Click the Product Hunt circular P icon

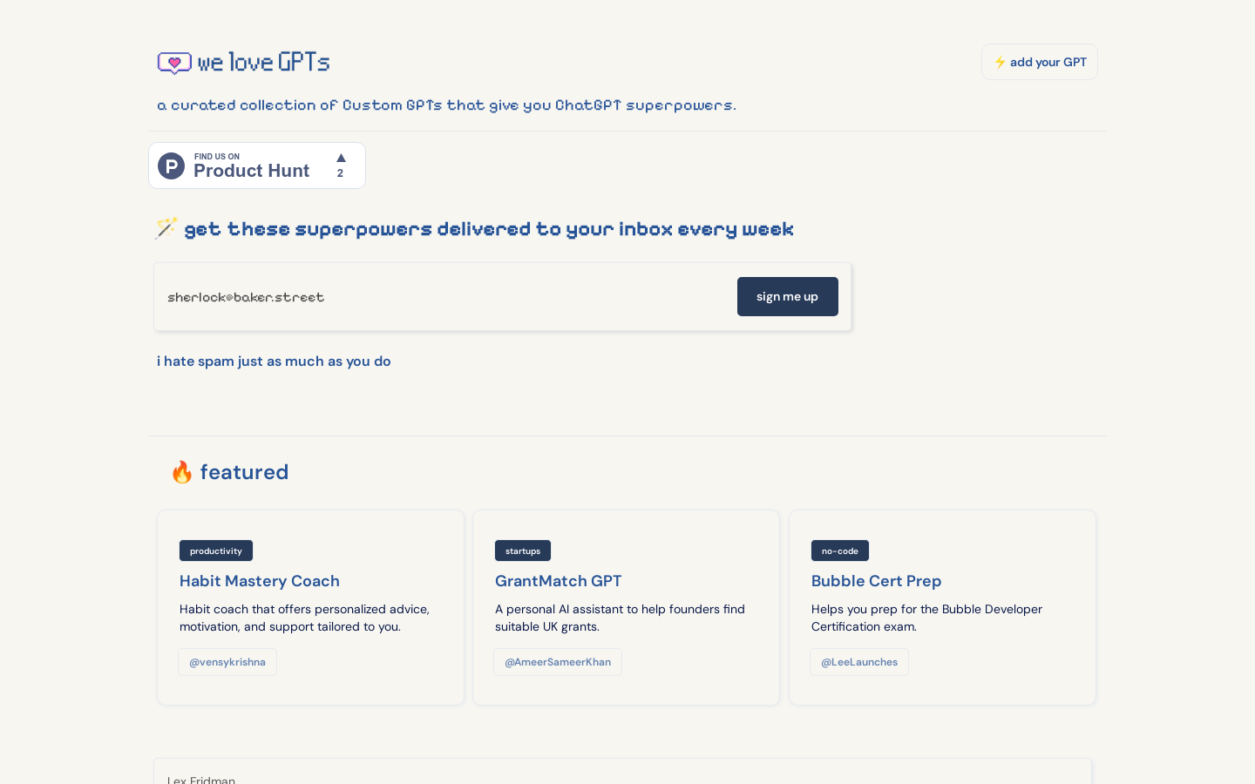pyautogui.click(x=171, y=166)
